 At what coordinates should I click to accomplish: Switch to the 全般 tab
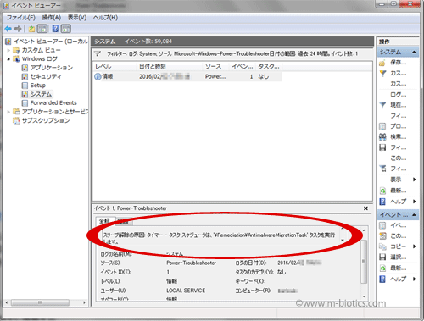click(x=104, y=221)
